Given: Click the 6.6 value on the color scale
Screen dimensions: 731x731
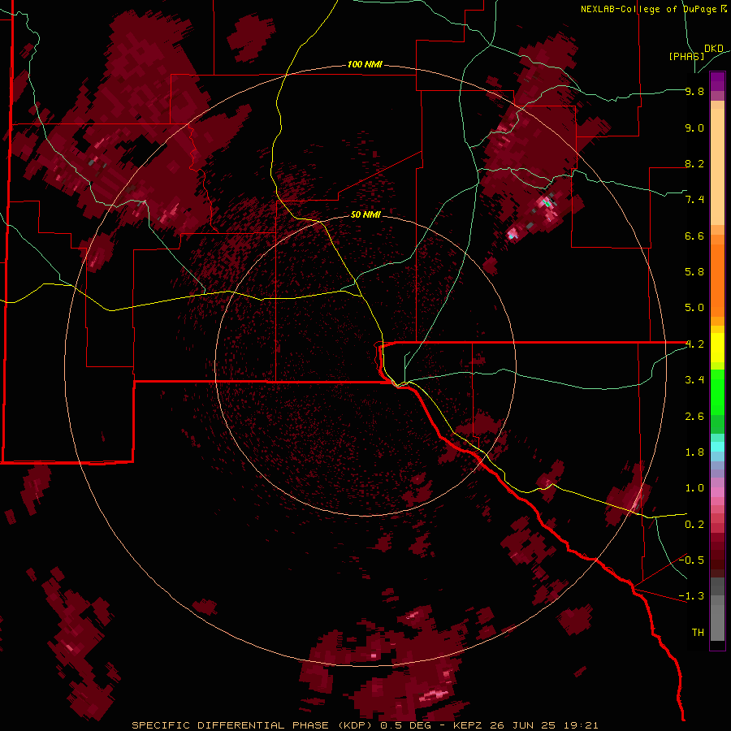Looking at the screenshot, I should click(x=694, y=236).
